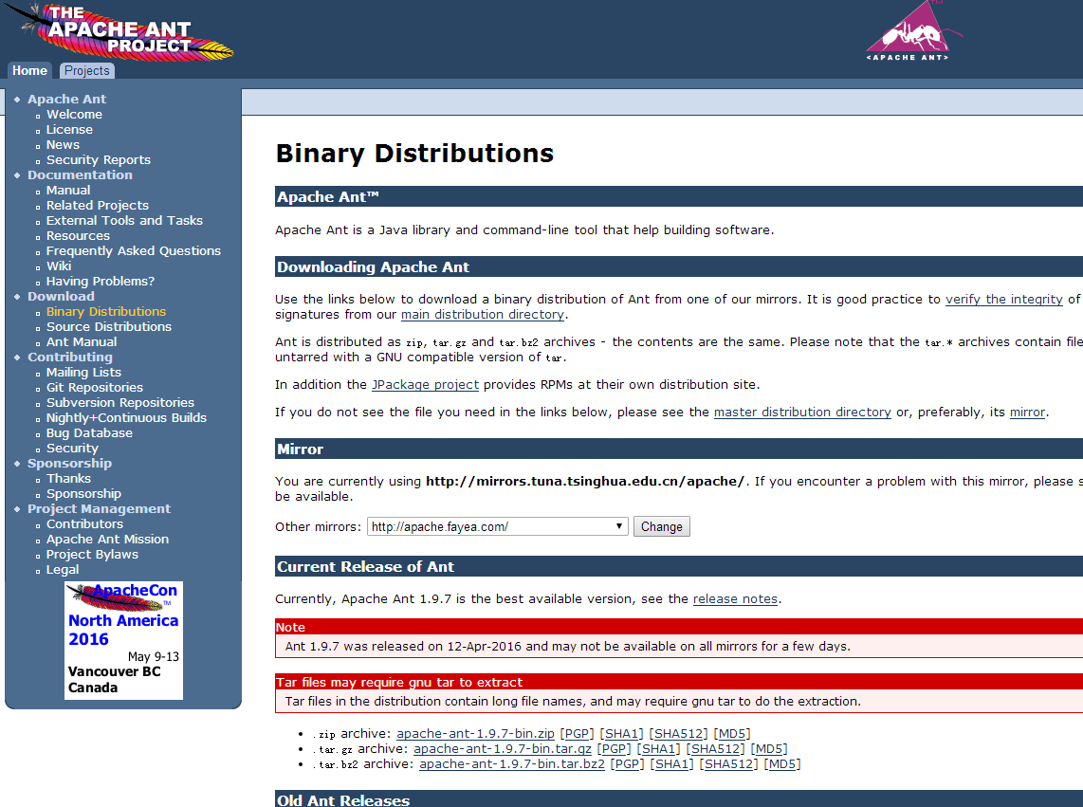Viewport: 1083px width, 807px height.
Task: Download apache-ant-1.9.7-bin.tar.bz2
Action: 512,764
